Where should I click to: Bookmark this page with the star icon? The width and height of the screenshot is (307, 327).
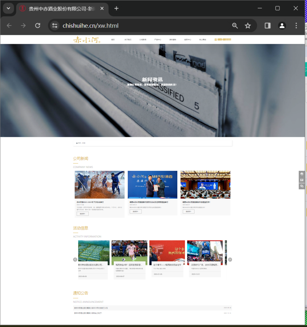coord(248,26)
